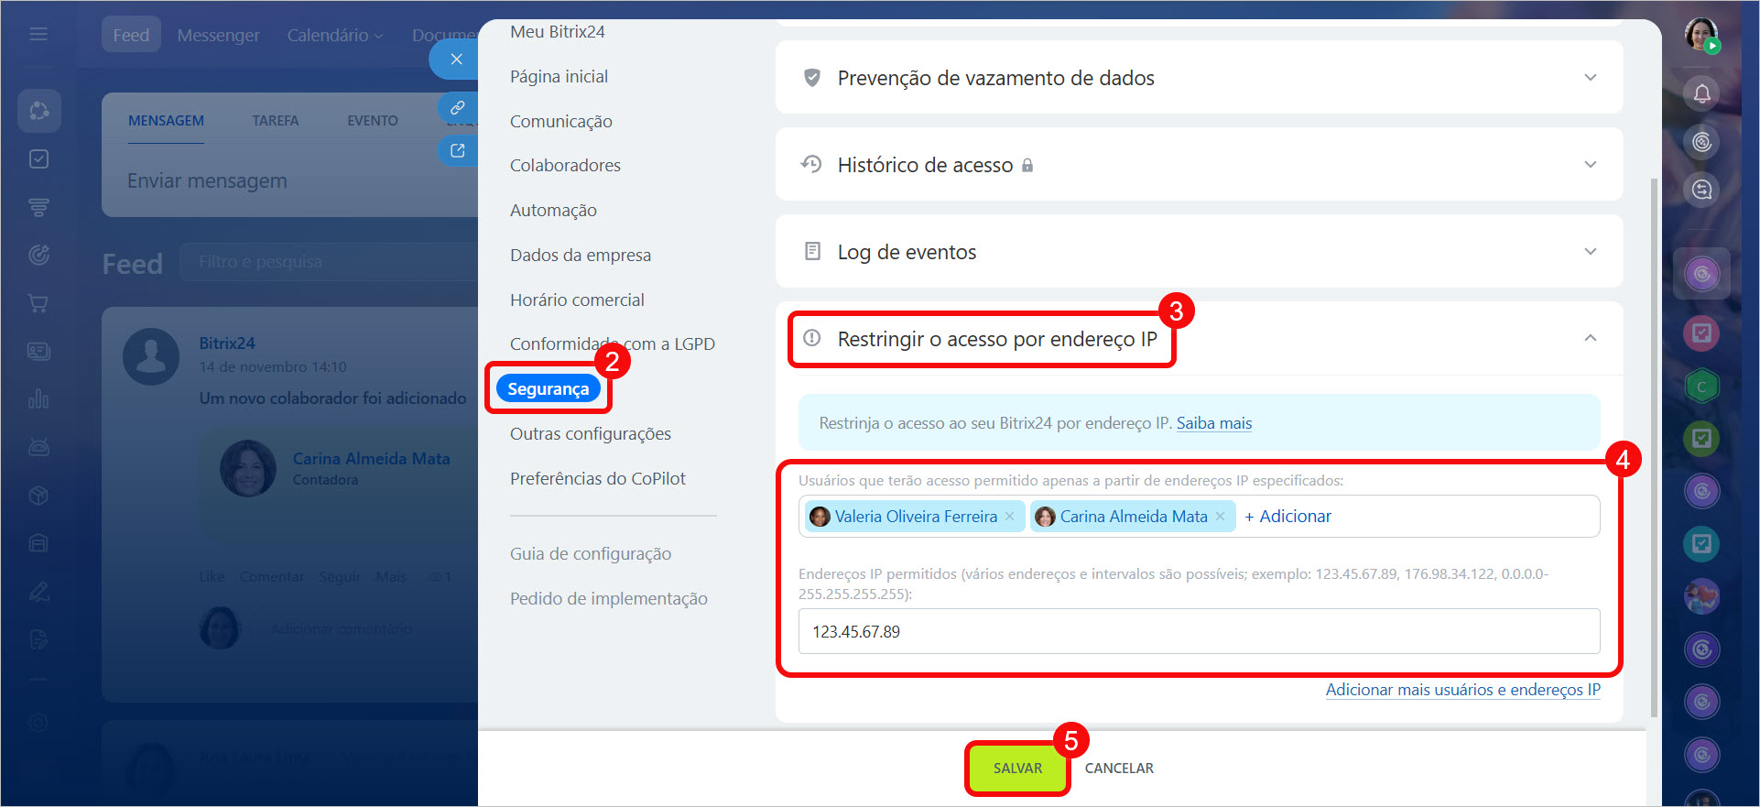The image size is (1760, 807).
Task: Click the SALVAR button
Action: [1017, 769]
